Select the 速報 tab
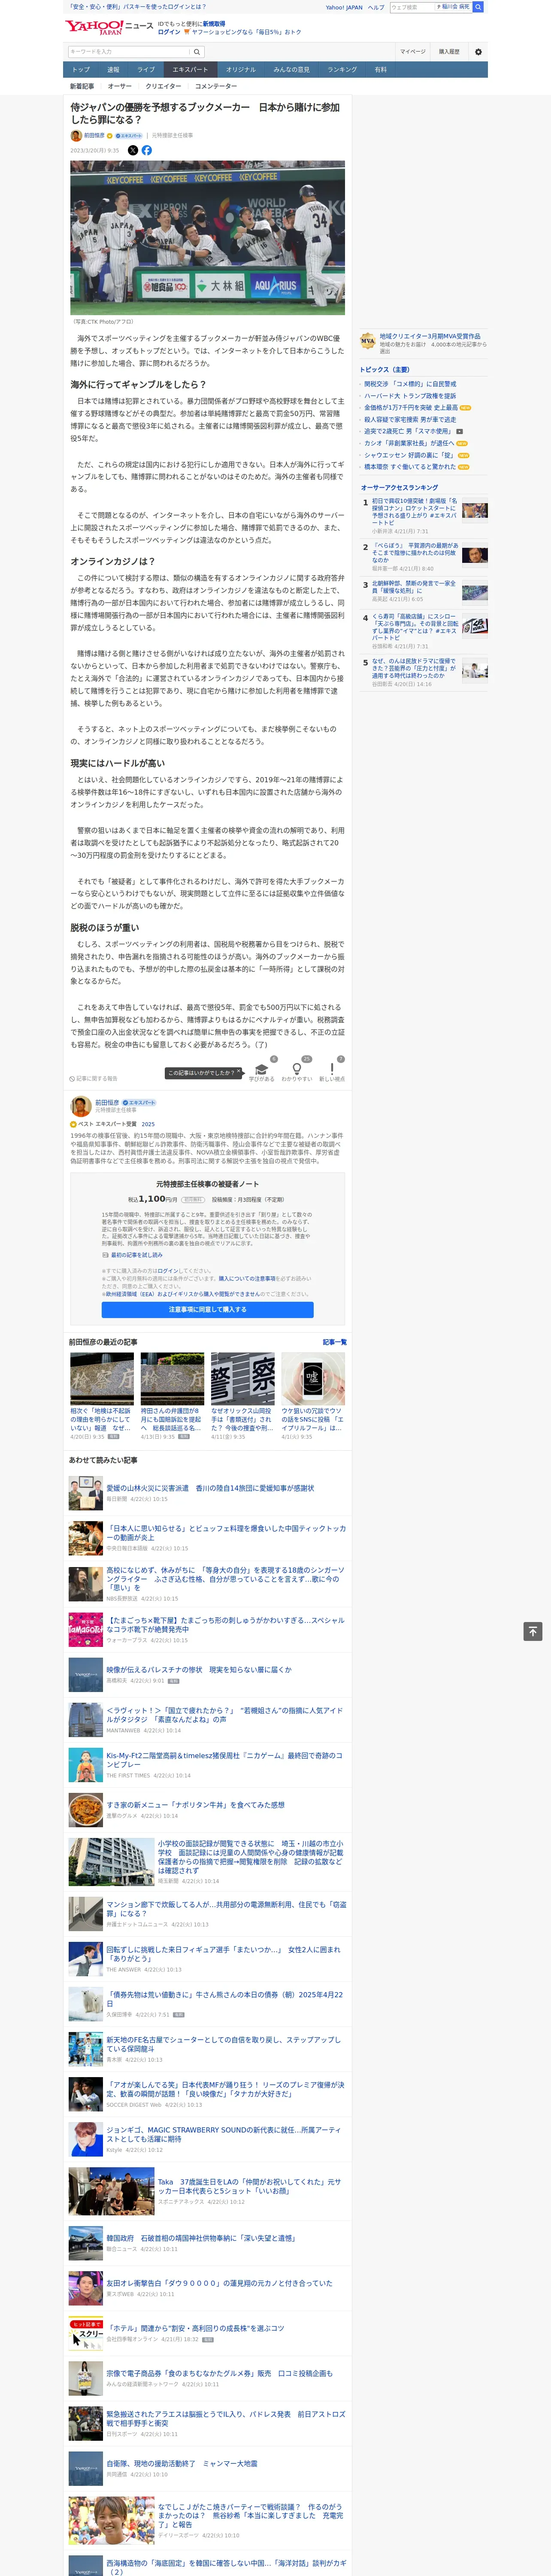This screenshot has width=551, height=2576. 113,70
